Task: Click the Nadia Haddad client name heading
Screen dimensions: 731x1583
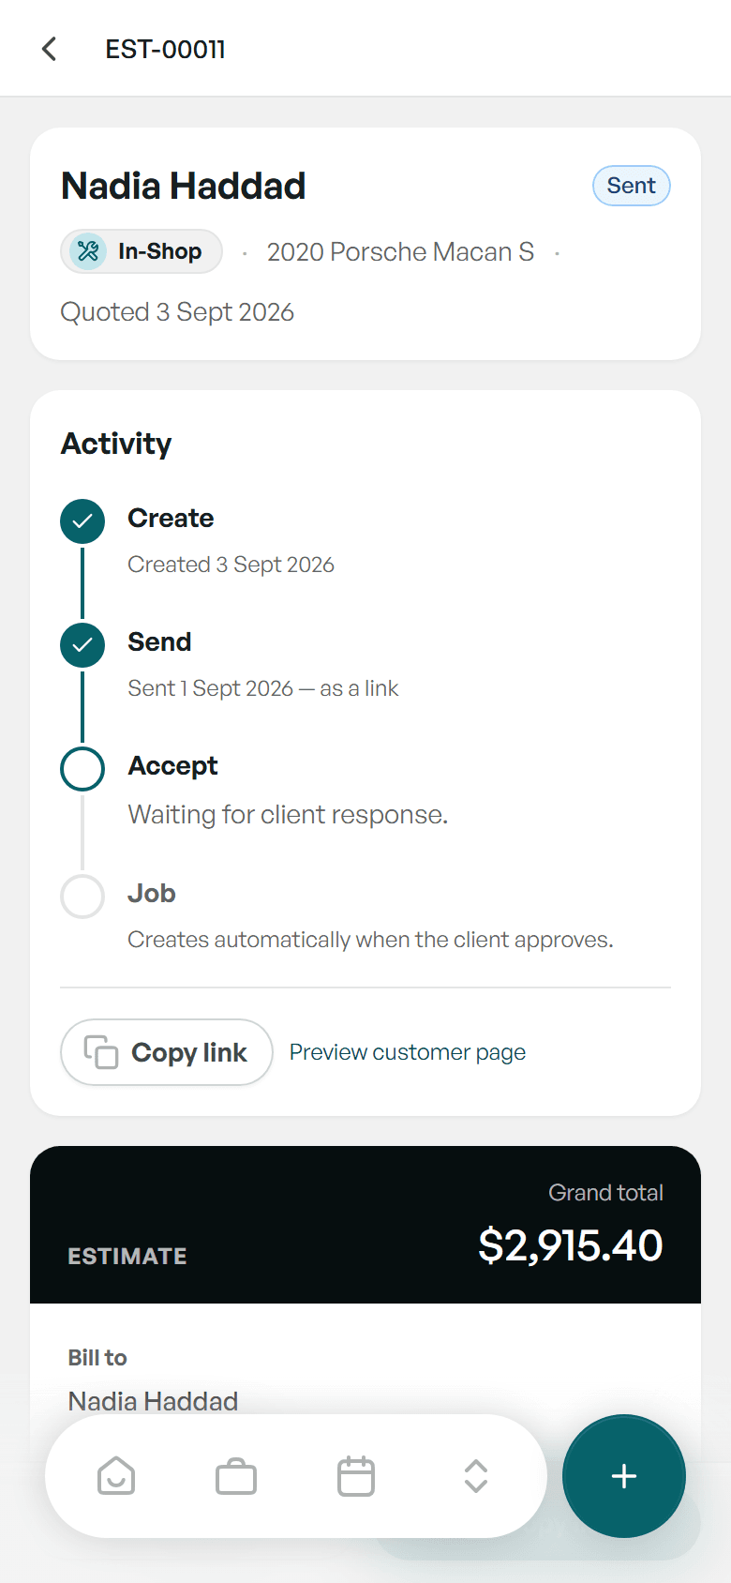Action: point(184,186)
